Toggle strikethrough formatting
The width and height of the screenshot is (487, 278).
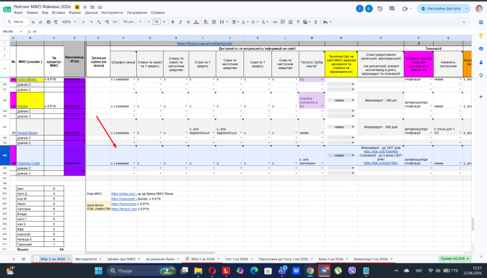pos(188,22)
